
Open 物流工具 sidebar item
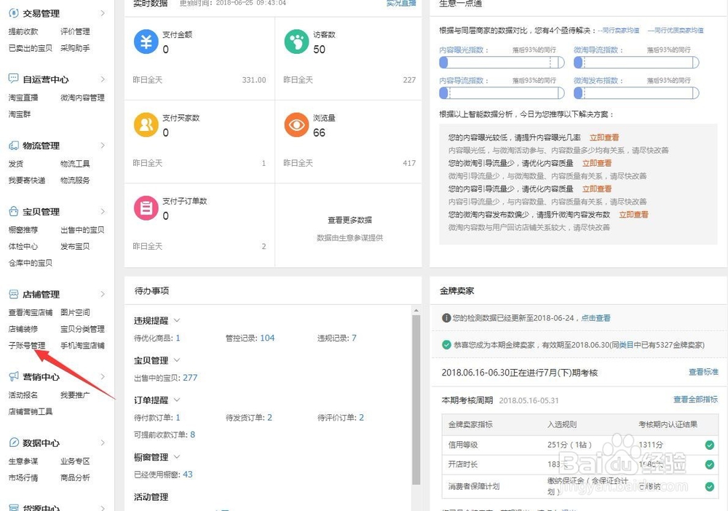click(x=75, y=164)
